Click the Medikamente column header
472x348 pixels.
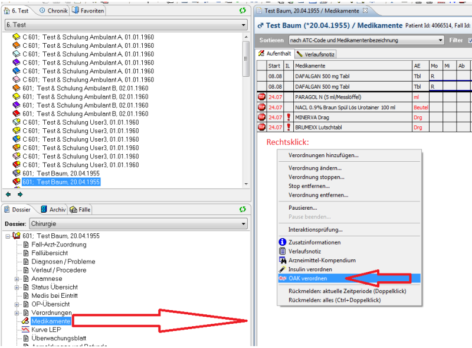(x=352, y=66)
